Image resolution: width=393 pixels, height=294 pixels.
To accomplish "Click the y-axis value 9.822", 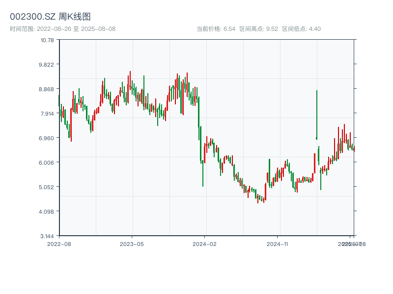I will [46, 65].
